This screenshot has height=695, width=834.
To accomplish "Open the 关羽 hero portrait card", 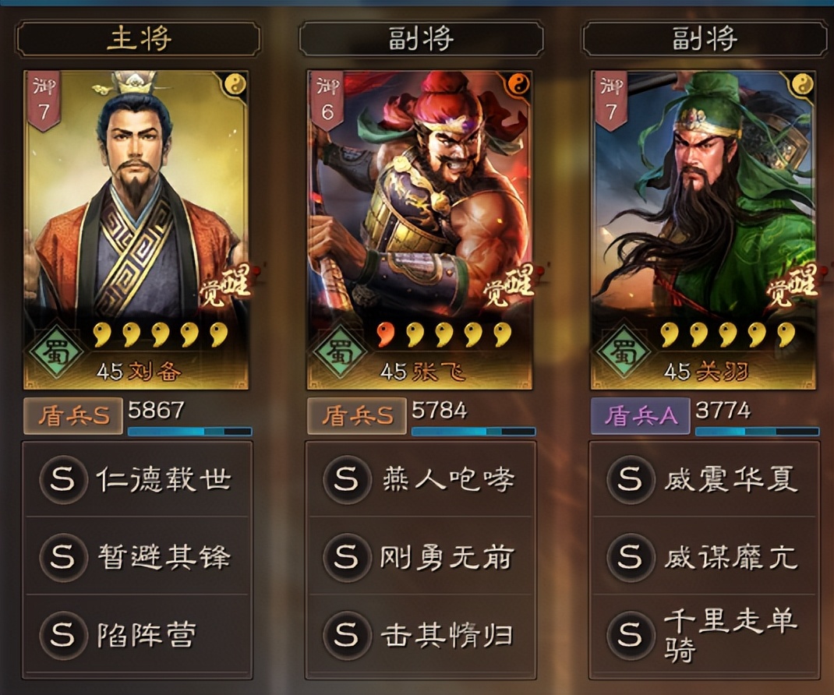I will [x=703, y=230].
